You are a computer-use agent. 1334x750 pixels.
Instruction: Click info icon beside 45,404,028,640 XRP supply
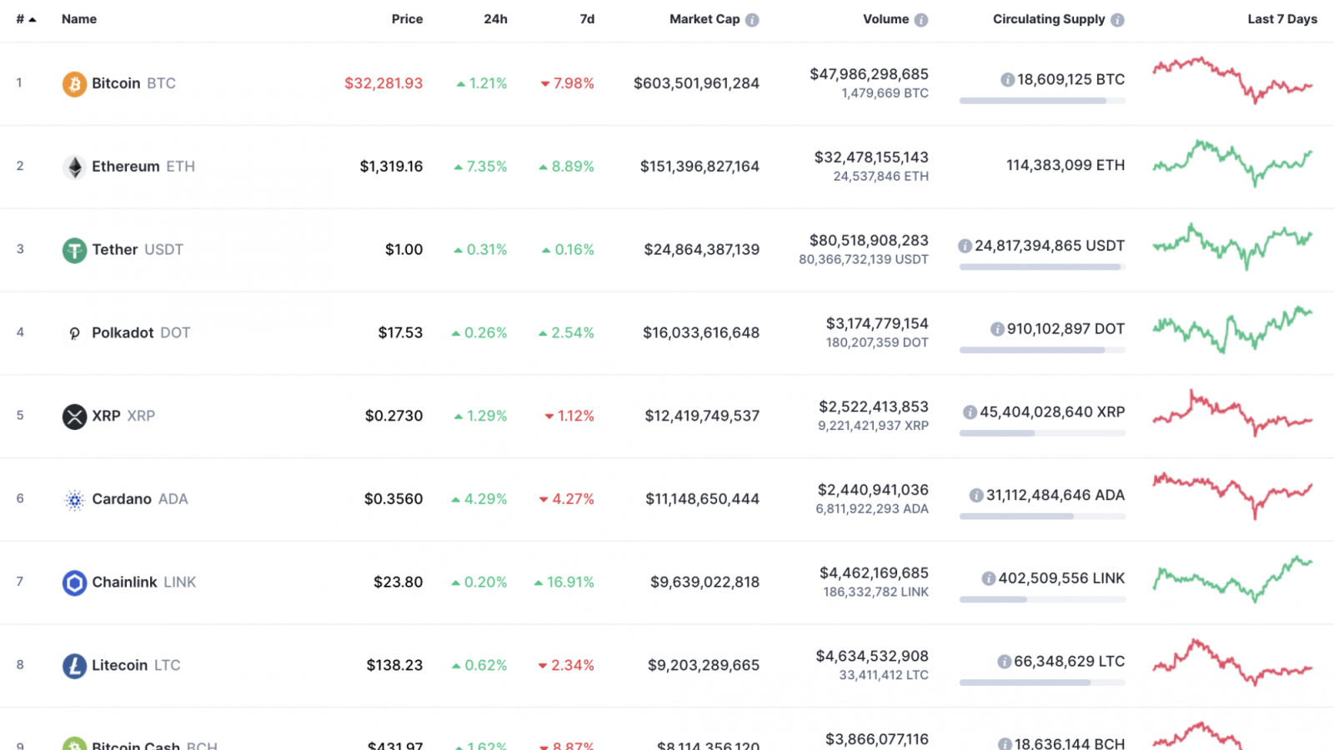click(970, 412)
